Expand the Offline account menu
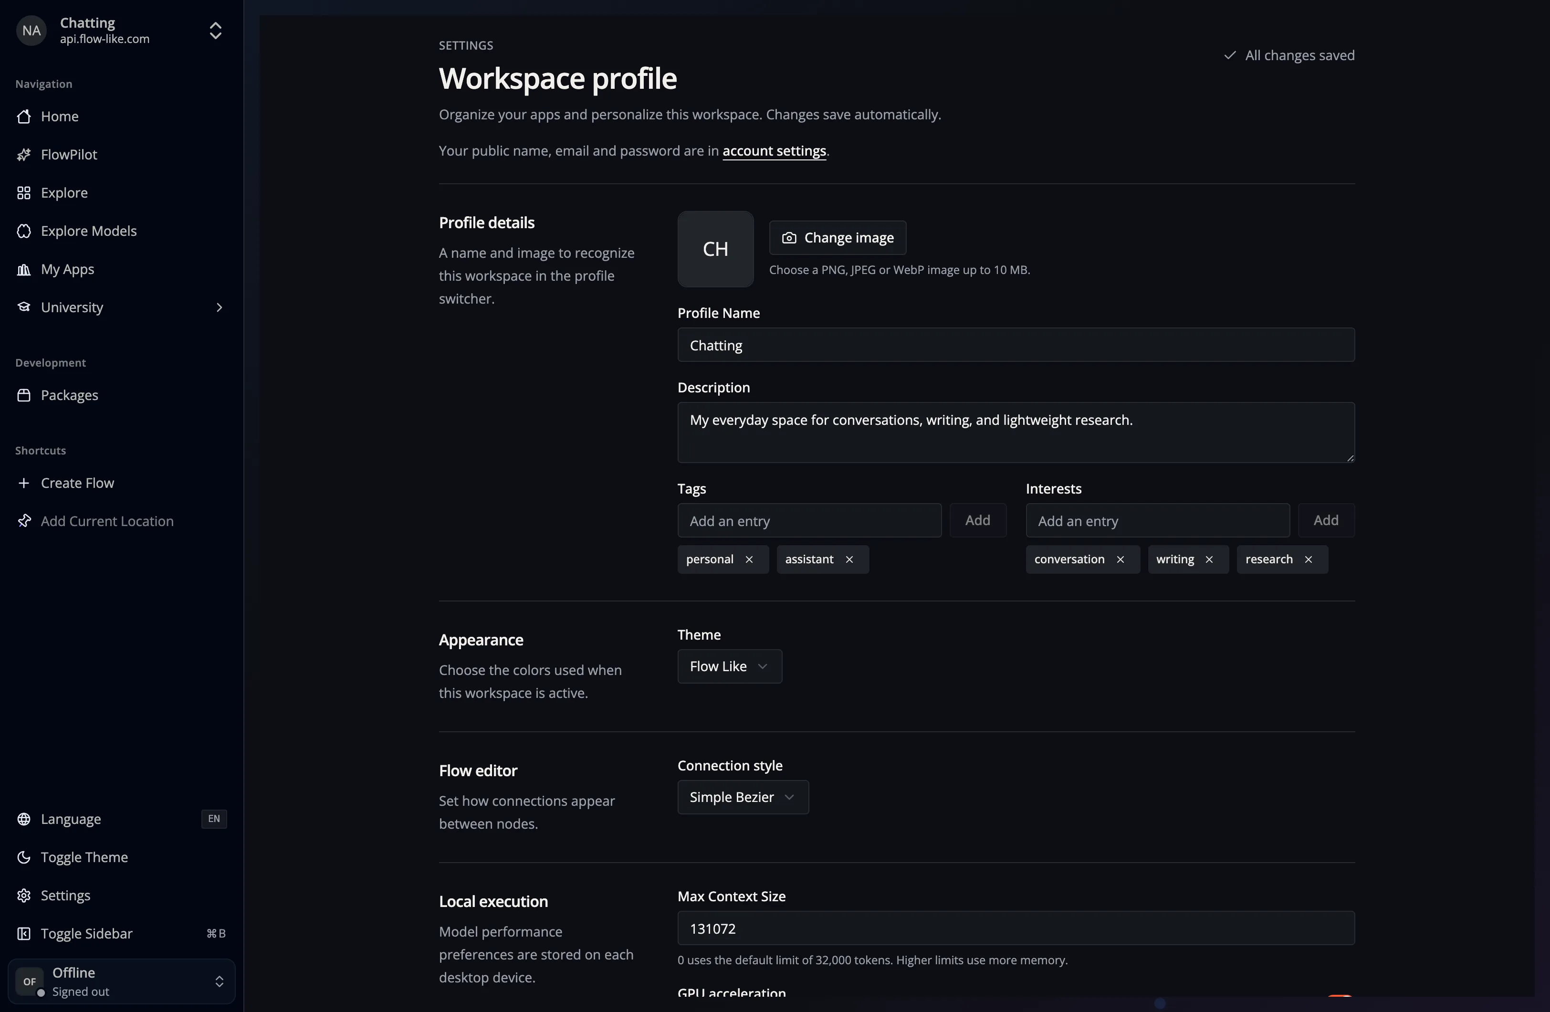1550x1012 pixels. point(122,981)
